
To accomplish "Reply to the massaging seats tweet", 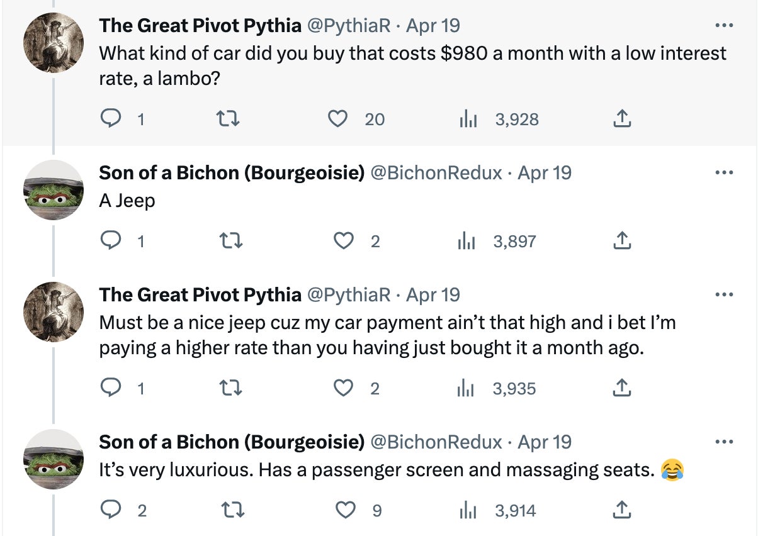I will click(x=111, y=510).
